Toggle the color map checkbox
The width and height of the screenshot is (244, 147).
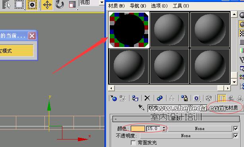tap(236, 128)
